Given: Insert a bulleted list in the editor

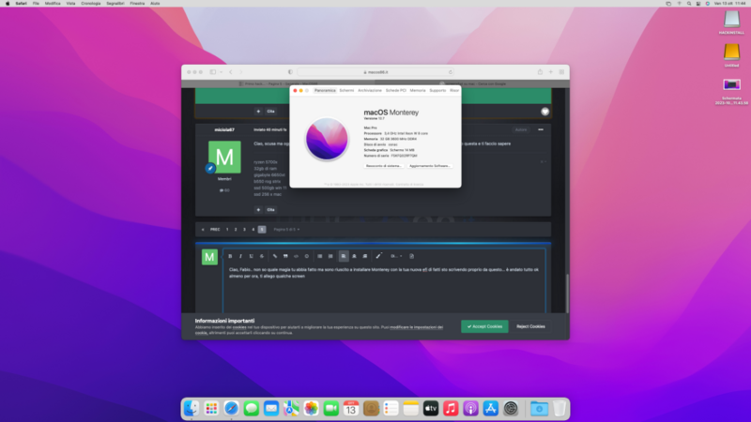Looking at the screenshot, I should pyautogui.click(x=320, y=256).
